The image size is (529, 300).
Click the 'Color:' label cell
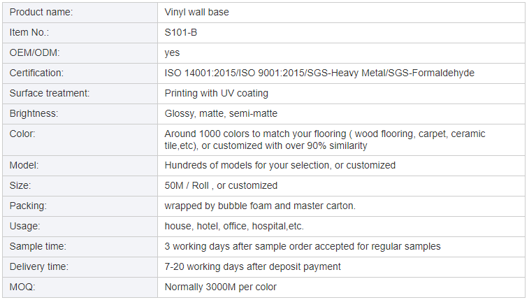tap(23, 134)
